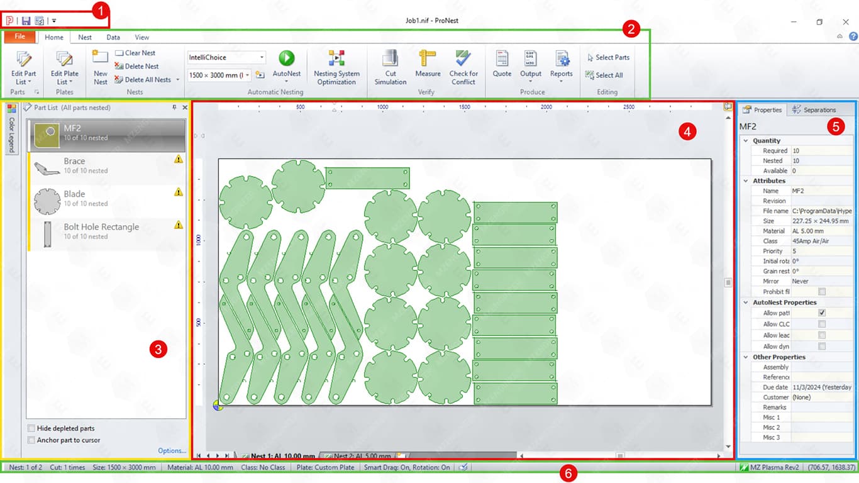
Task: Open the part list Options link
Action: click(x=172, y=450)
